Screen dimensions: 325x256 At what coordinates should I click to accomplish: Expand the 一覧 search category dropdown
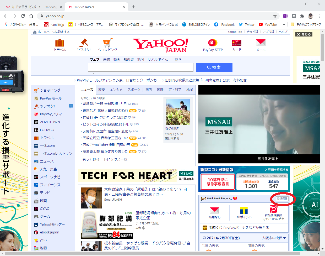click(x=176, y=59)
